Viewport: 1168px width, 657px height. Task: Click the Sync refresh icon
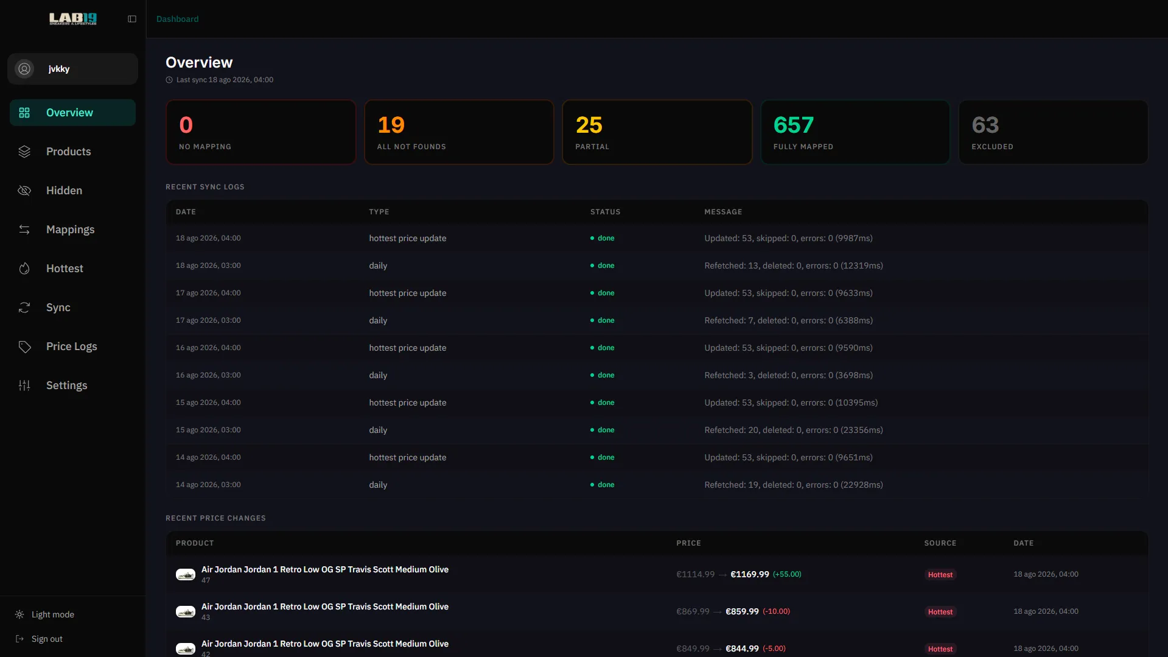(x=24, y=307)
